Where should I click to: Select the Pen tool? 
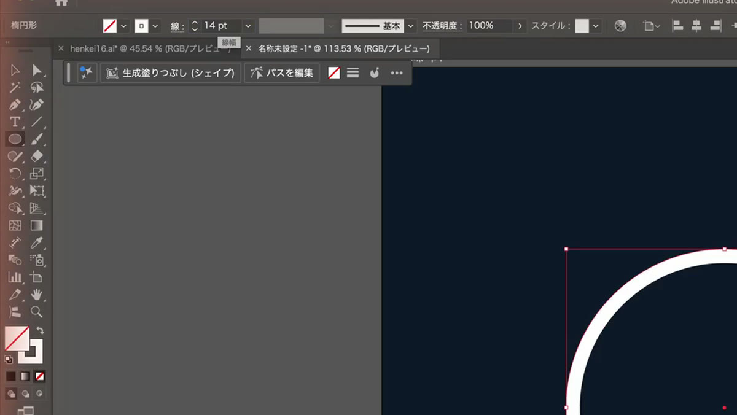15,105
